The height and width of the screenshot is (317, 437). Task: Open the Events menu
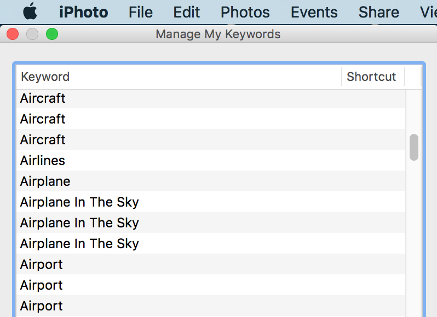314,12
